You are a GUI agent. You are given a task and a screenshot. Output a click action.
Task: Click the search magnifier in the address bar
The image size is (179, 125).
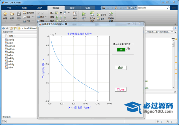[175, 28]
